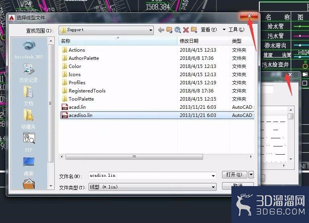
Task: Open the FTP location in the places sidebar
Action: (x=29, y=142)
